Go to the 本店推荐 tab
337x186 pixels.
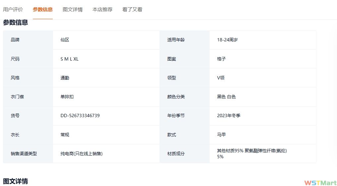[x=102, y=10]
